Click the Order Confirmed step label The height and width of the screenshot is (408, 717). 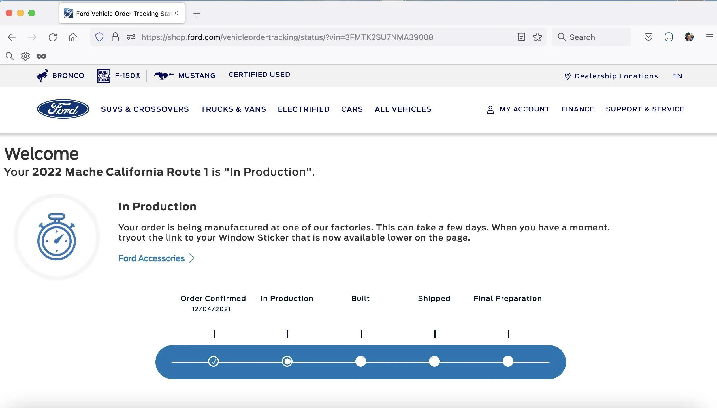213,298
